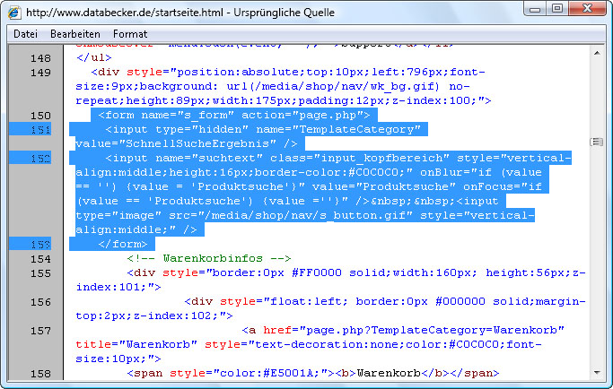Click the form name="s_form" opening tag
This screenshot has height=389, width=613.
pyautogui.click(x=233, y=116)
